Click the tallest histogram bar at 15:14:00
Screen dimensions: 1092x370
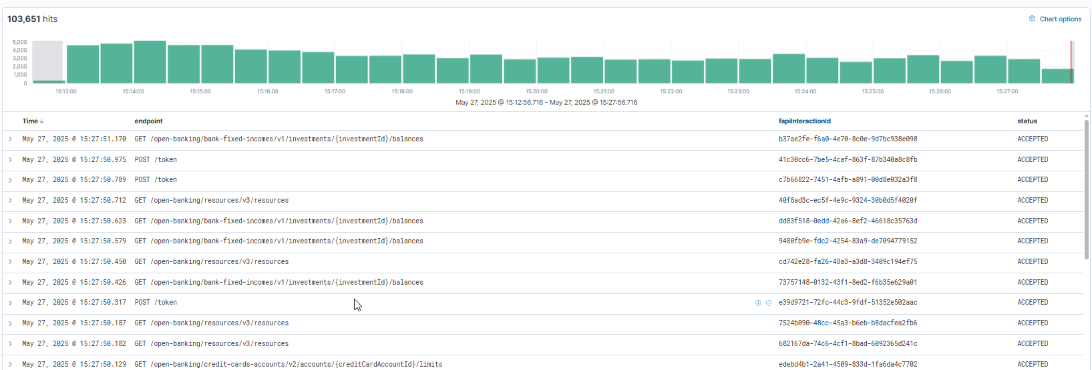[x=150, y=62]
